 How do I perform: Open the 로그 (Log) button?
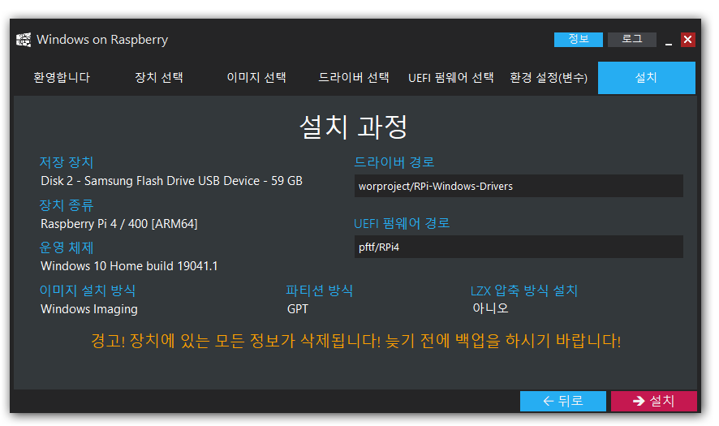(632, 40)
